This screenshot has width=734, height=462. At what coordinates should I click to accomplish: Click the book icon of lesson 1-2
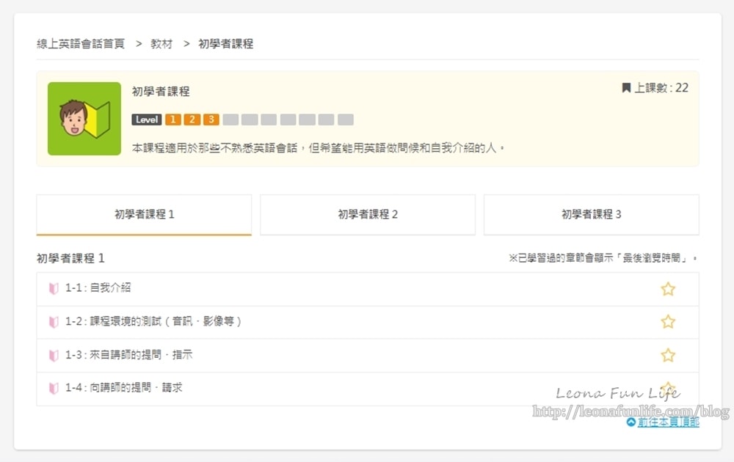click(x=54, y=322)
